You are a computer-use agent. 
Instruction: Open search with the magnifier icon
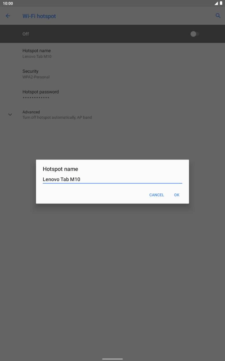click(x=218, y=16)
